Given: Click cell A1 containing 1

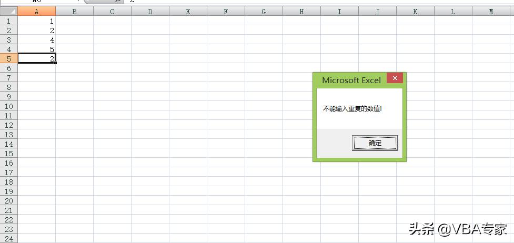Looking at the screenshot, I should pos(37,21).
